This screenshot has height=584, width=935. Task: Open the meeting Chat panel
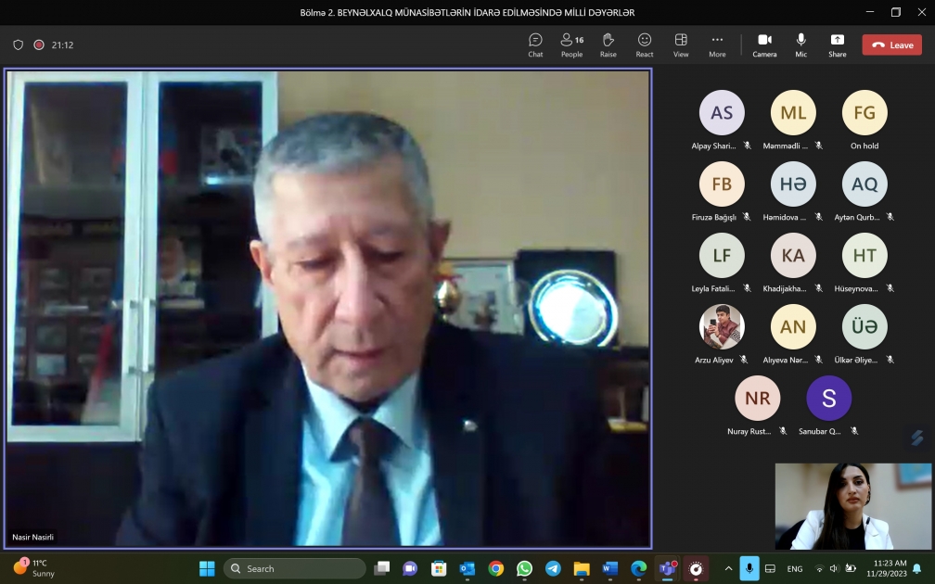coord(535,44)
